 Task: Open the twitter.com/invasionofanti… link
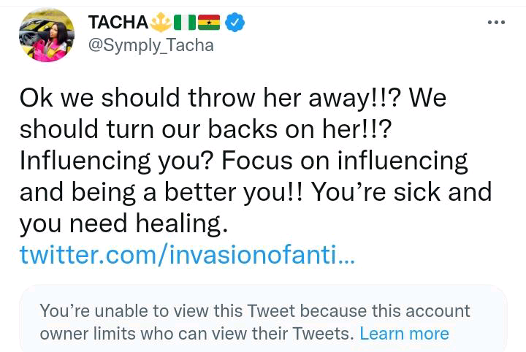(186, 255)
